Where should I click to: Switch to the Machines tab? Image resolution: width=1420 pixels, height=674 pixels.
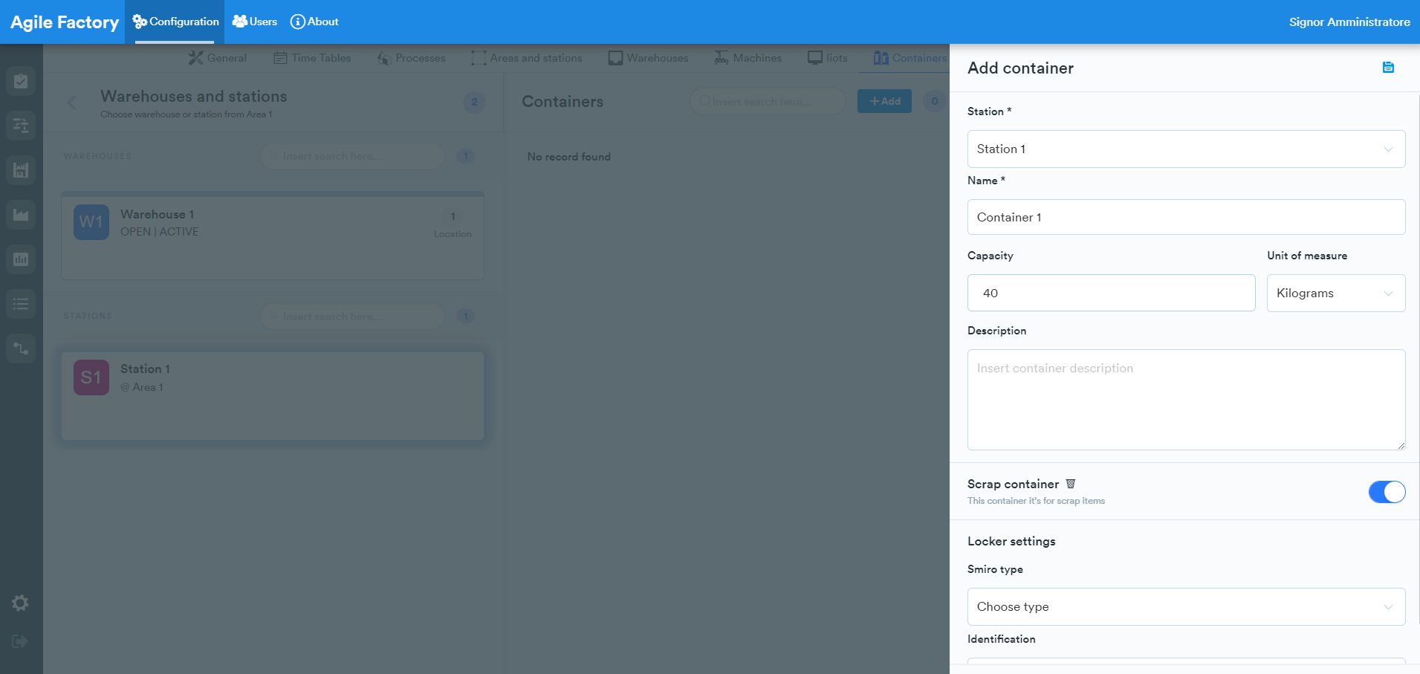748,58
